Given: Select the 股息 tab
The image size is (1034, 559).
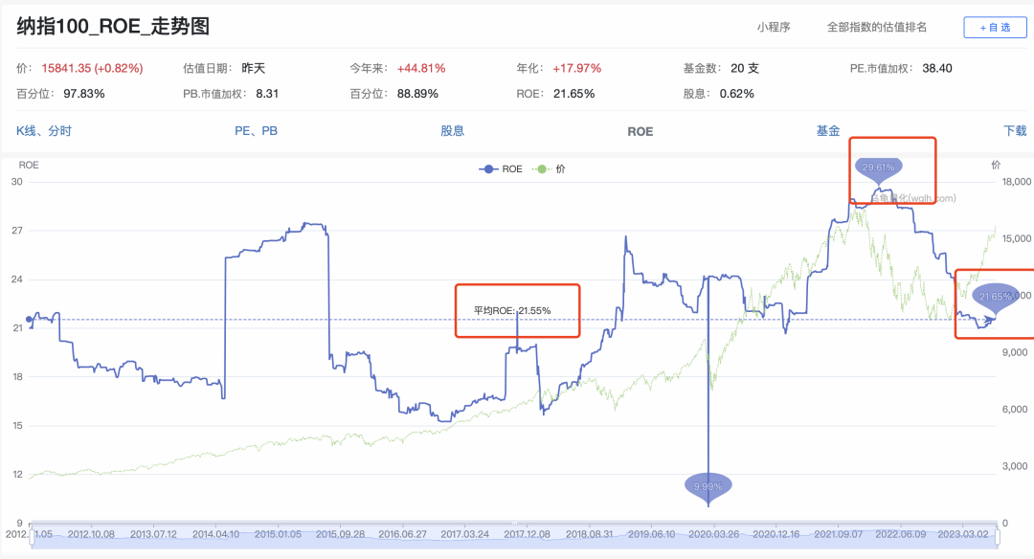Looking at the screenshot, I should click(452, 131).
